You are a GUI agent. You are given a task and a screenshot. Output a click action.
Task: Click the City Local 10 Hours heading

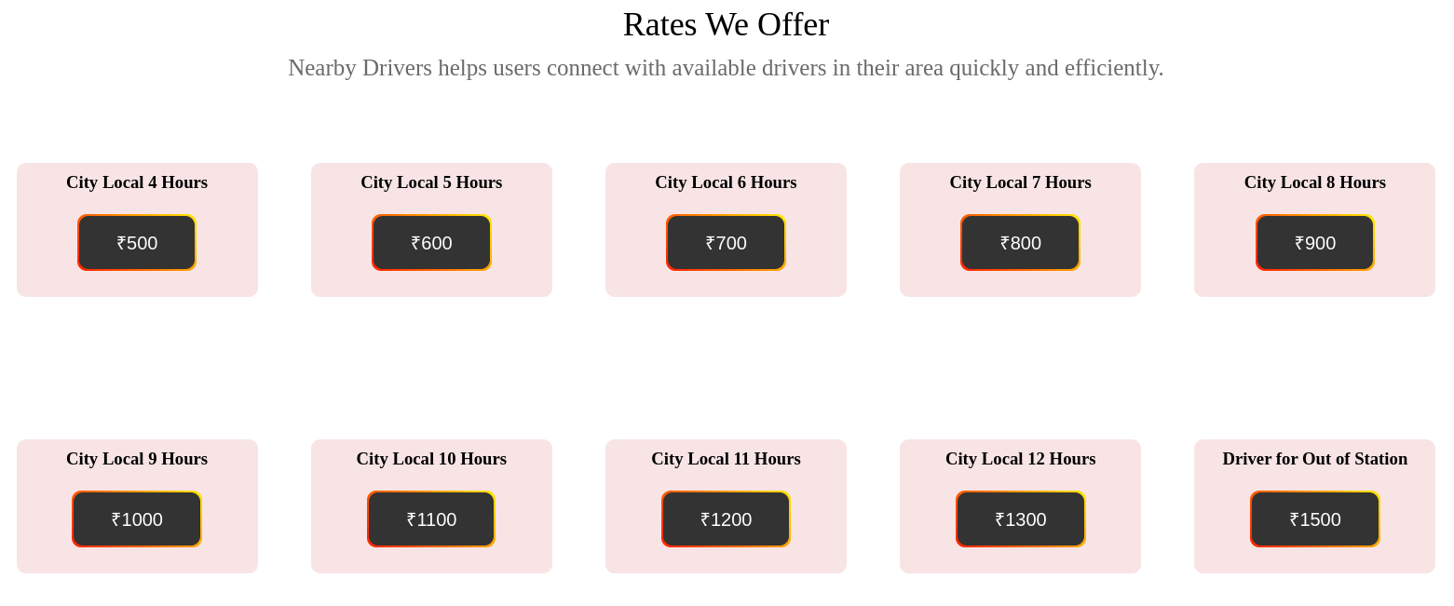431,459
